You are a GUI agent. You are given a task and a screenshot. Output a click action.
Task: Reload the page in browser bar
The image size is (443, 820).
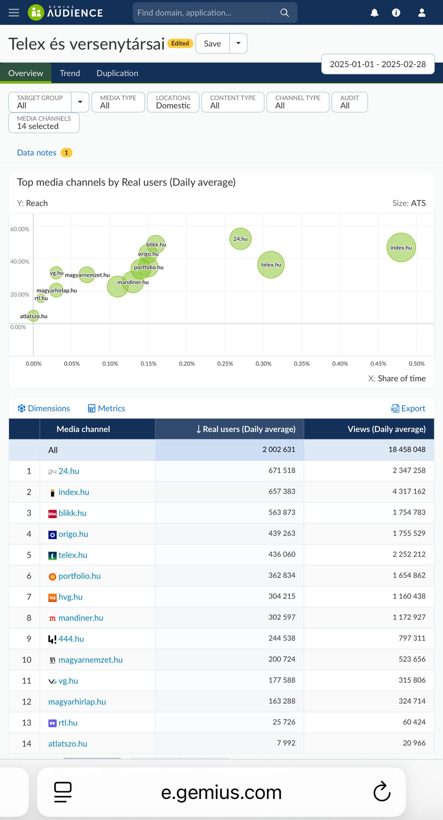[x=382, y=792]
